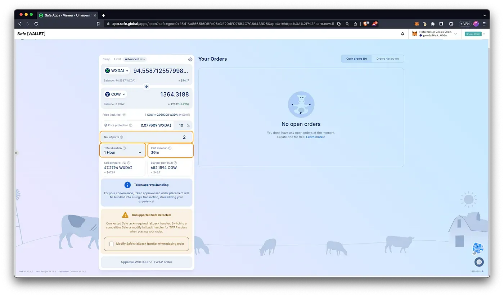Open the Total duration 1 Hour dropdown

pos(123,150)
